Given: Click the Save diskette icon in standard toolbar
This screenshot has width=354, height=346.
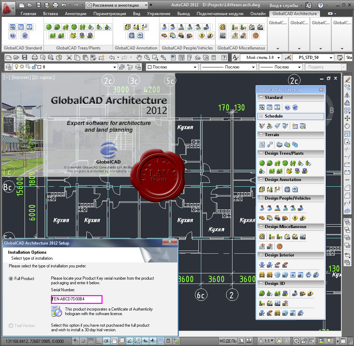Looking at the screenshot, I should 24,58.
